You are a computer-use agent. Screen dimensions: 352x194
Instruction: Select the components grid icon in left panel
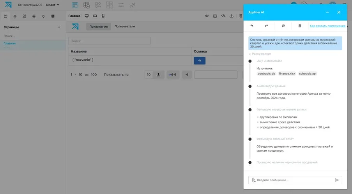25,16
